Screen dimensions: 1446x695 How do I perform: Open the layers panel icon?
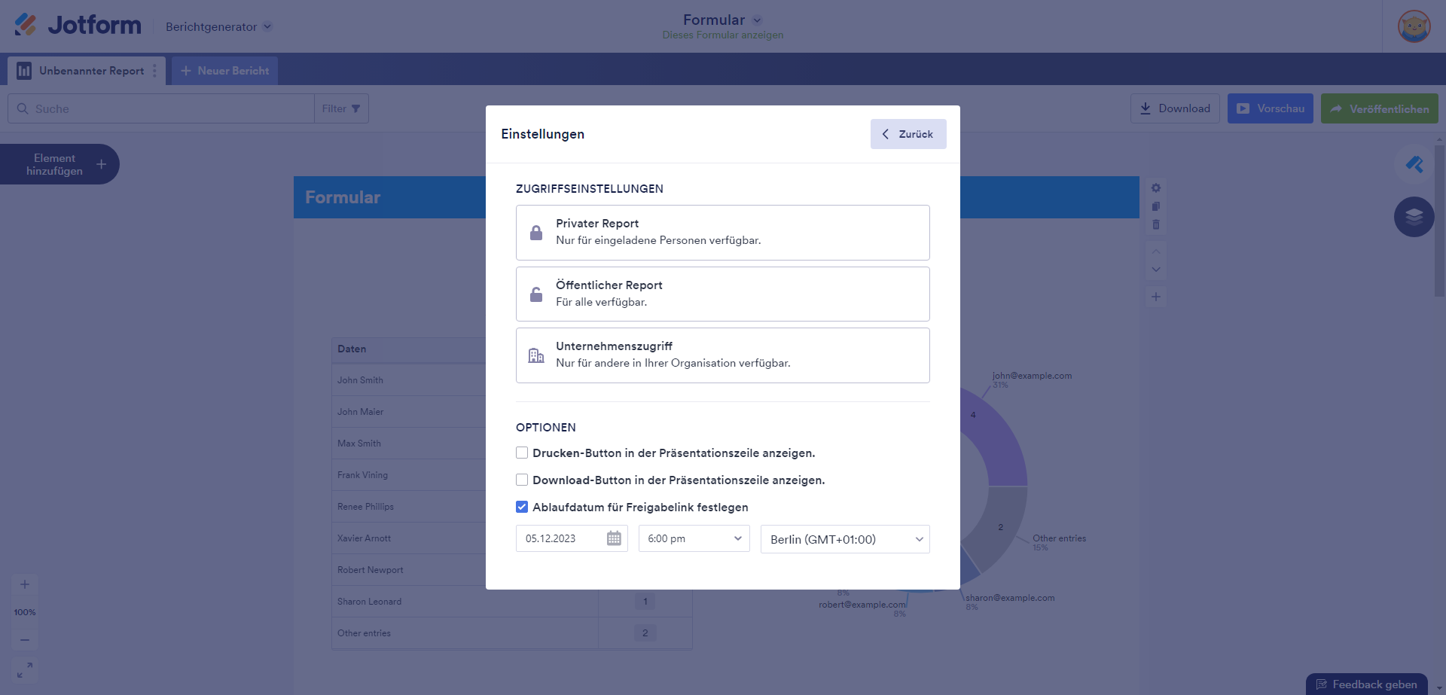pyautogui.click(x=1414, y=217)
